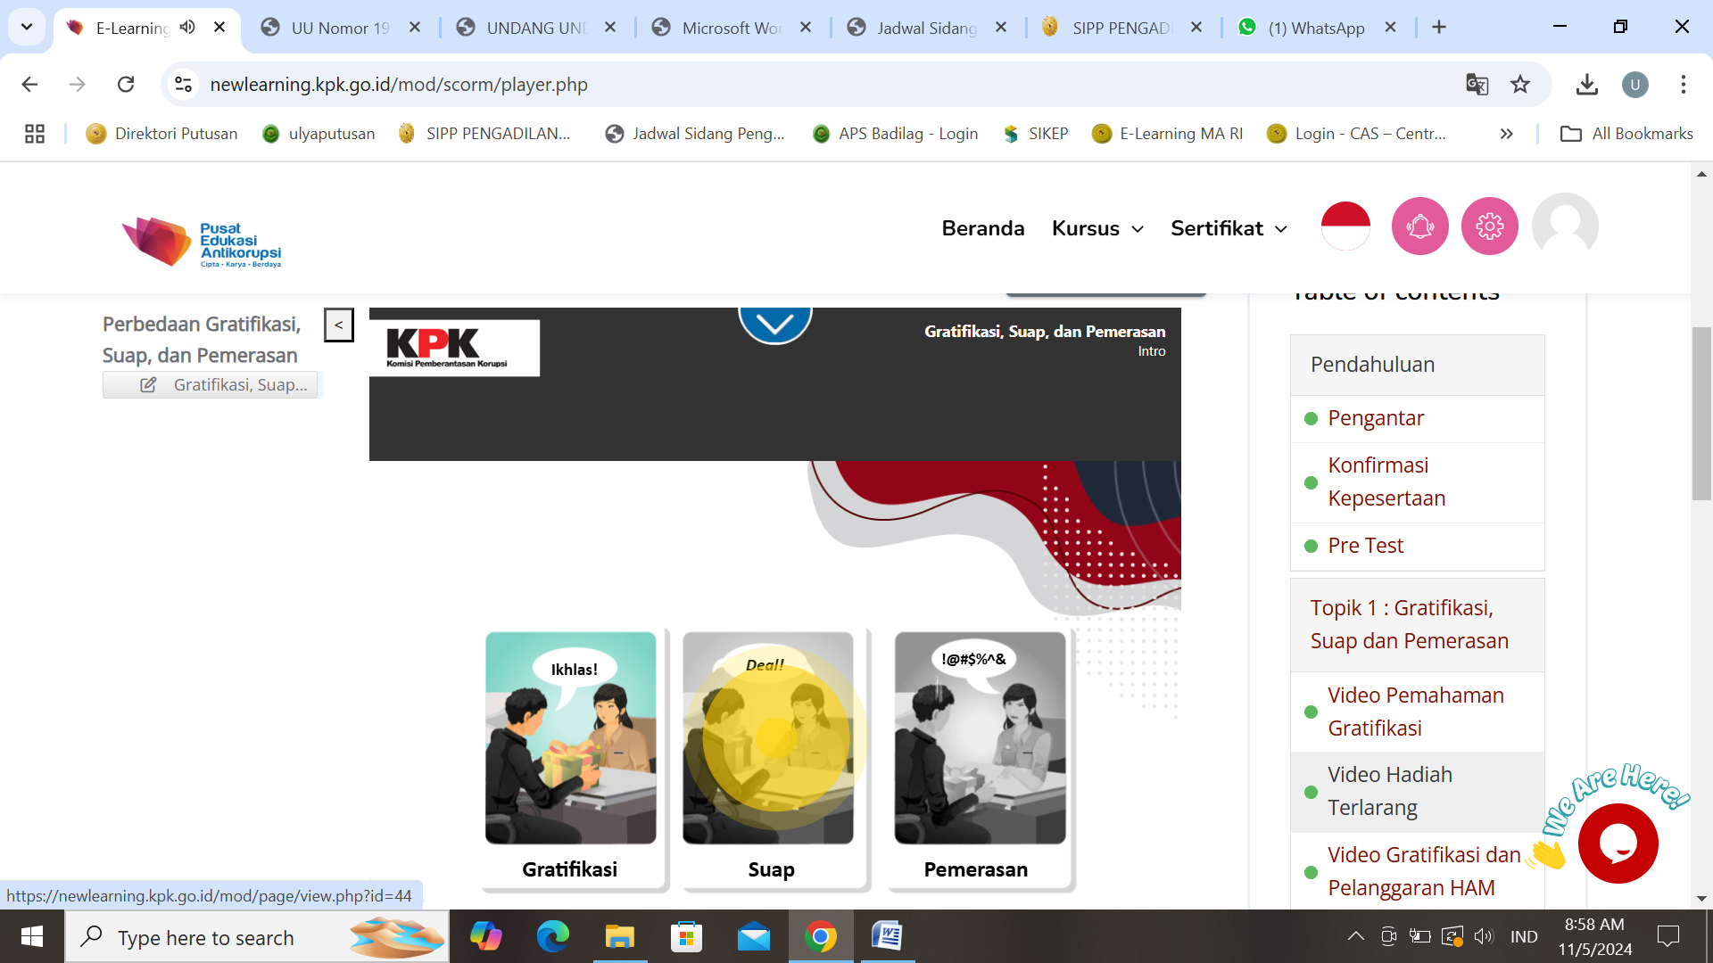
Task: Open the notification bell on the e-learning site
Action: pos(1420,226)
